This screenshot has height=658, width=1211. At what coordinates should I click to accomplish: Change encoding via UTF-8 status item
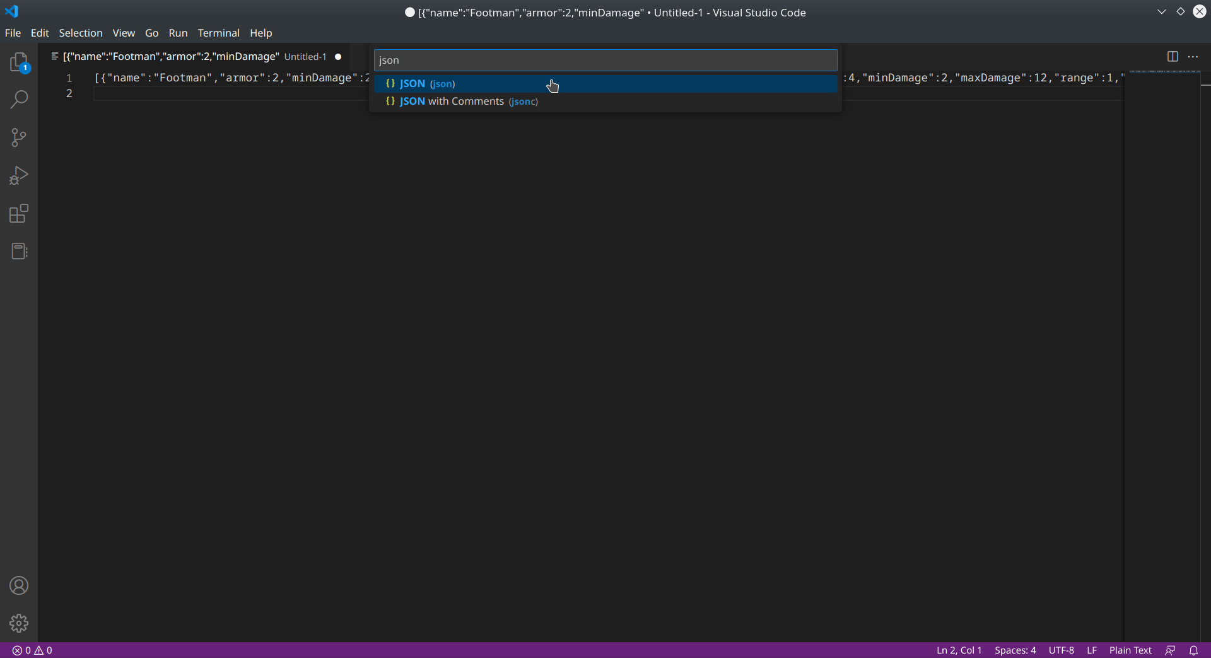tap(1062, 650)
